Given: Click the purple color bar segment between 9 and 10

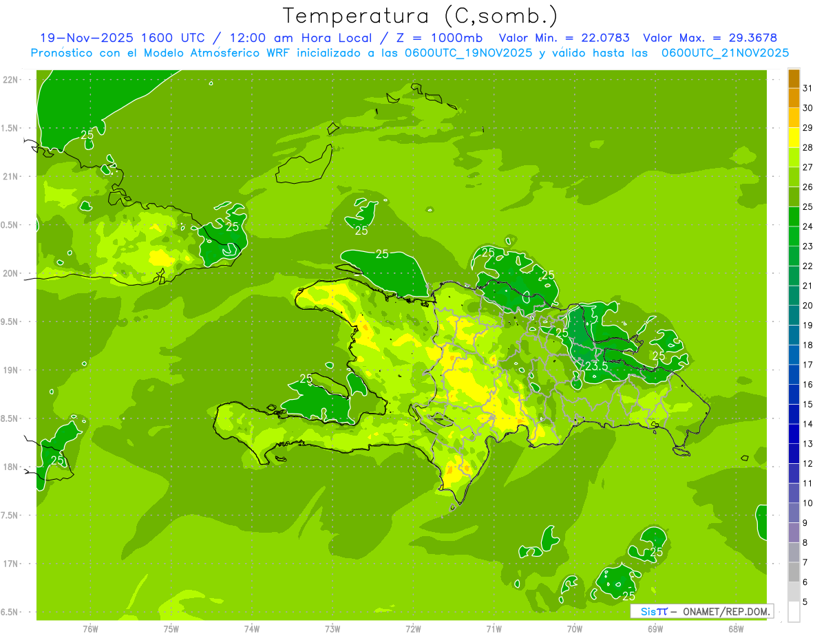Looking at the screenshot, I should tap(794, 513).
